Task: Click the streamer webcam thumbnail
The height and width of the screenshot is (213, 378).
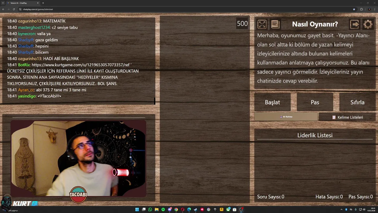Action: pyautogui.click(x=78, y=158)
